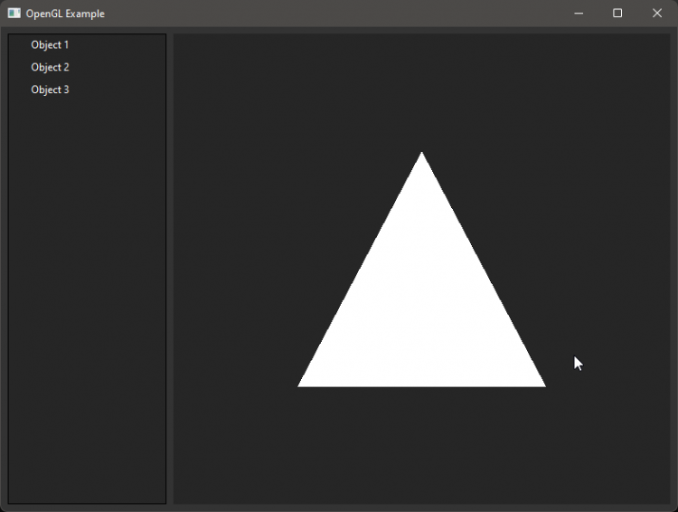The image size is (678, 512).
Task: Click dark viewport background left of triangle
Action: 235,271
